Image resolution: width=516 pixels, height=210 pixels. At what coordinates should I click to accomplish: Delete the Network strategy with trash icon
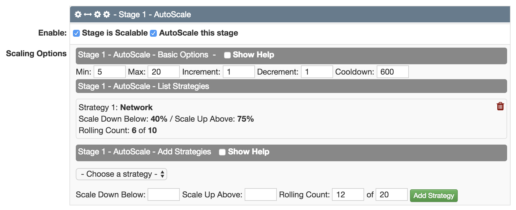click(500, 106)
